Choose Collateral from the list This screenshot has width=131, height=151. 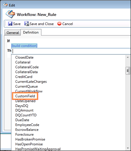coord(23,62)
